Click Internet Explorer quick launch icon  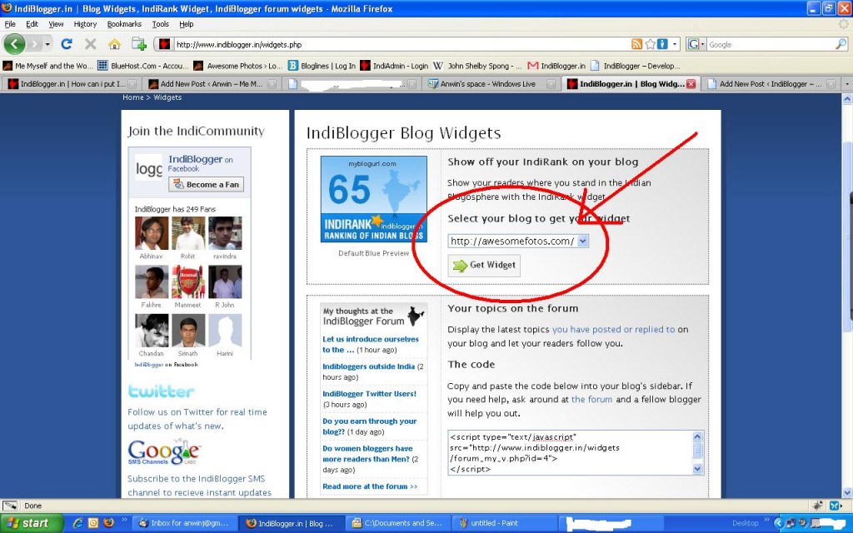[x=77, y=523]
